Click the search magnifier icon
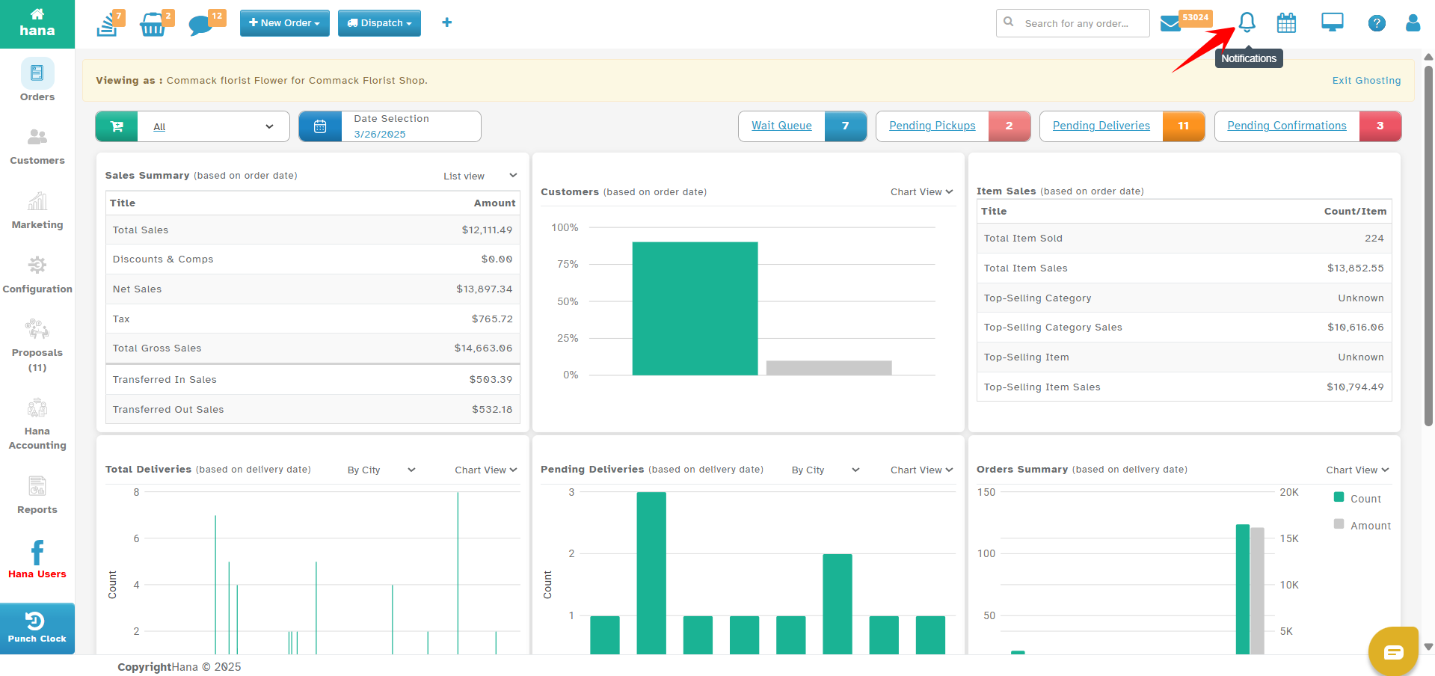Viewport: 1435px width, 676px height. tap(1009, 22)
